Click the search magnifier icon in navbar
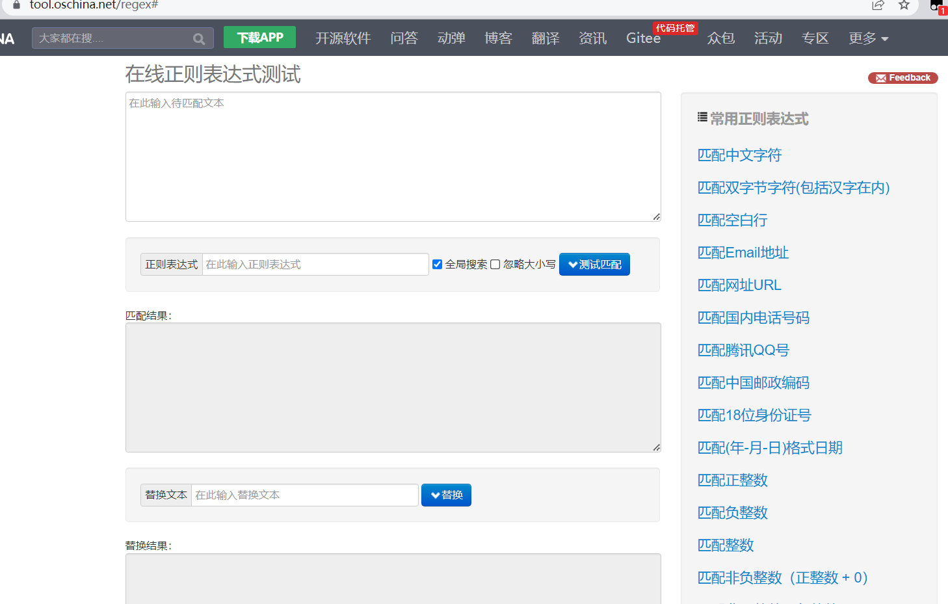The image size is (948, 604). tap(199, 39)
